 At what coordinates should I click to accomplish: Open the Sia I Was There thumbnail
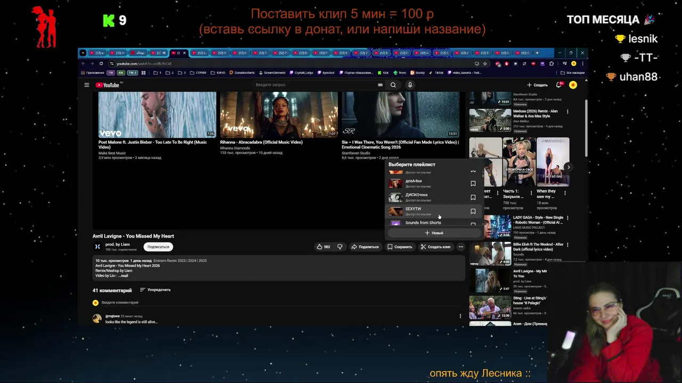(x=400, y=115)
